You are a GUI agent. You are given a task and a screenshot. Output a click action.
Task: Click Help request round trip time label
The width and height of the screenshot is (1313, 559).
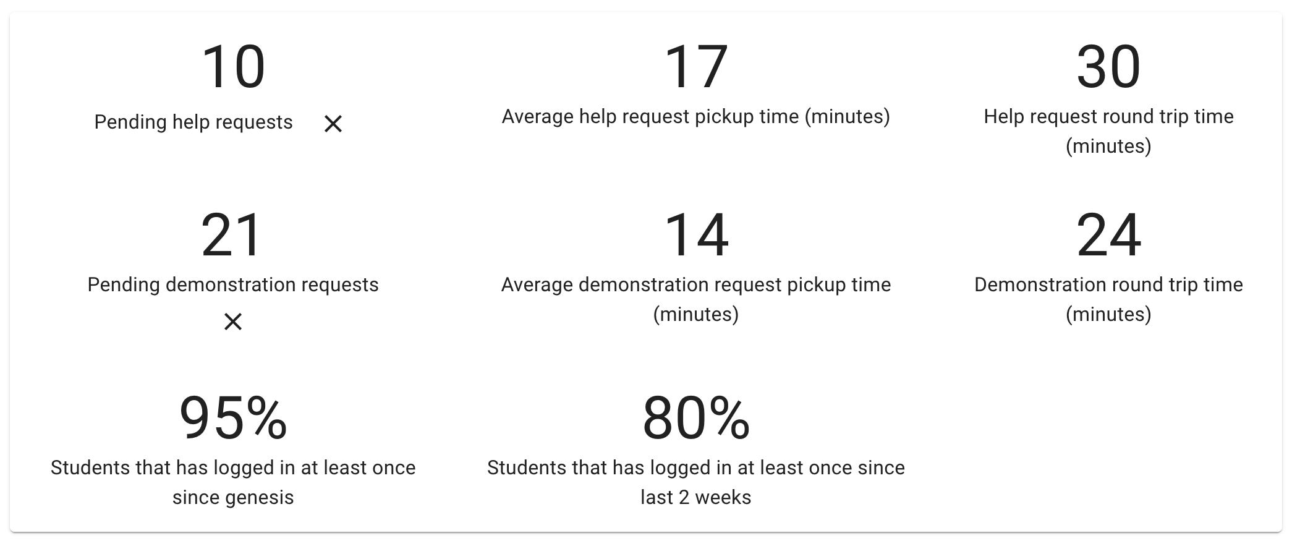(1108, 116)
